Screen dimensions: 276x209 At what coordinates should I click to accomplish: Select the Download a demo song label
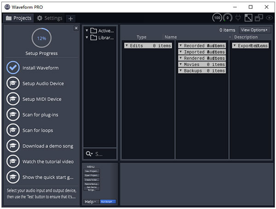tap(48, 146)
